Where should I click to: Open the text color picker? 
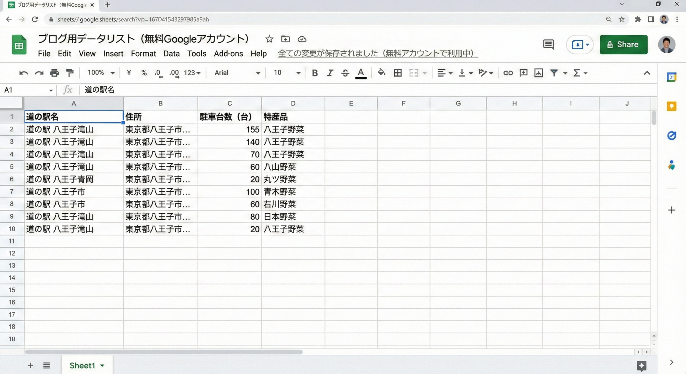click(x=361, y=73)
